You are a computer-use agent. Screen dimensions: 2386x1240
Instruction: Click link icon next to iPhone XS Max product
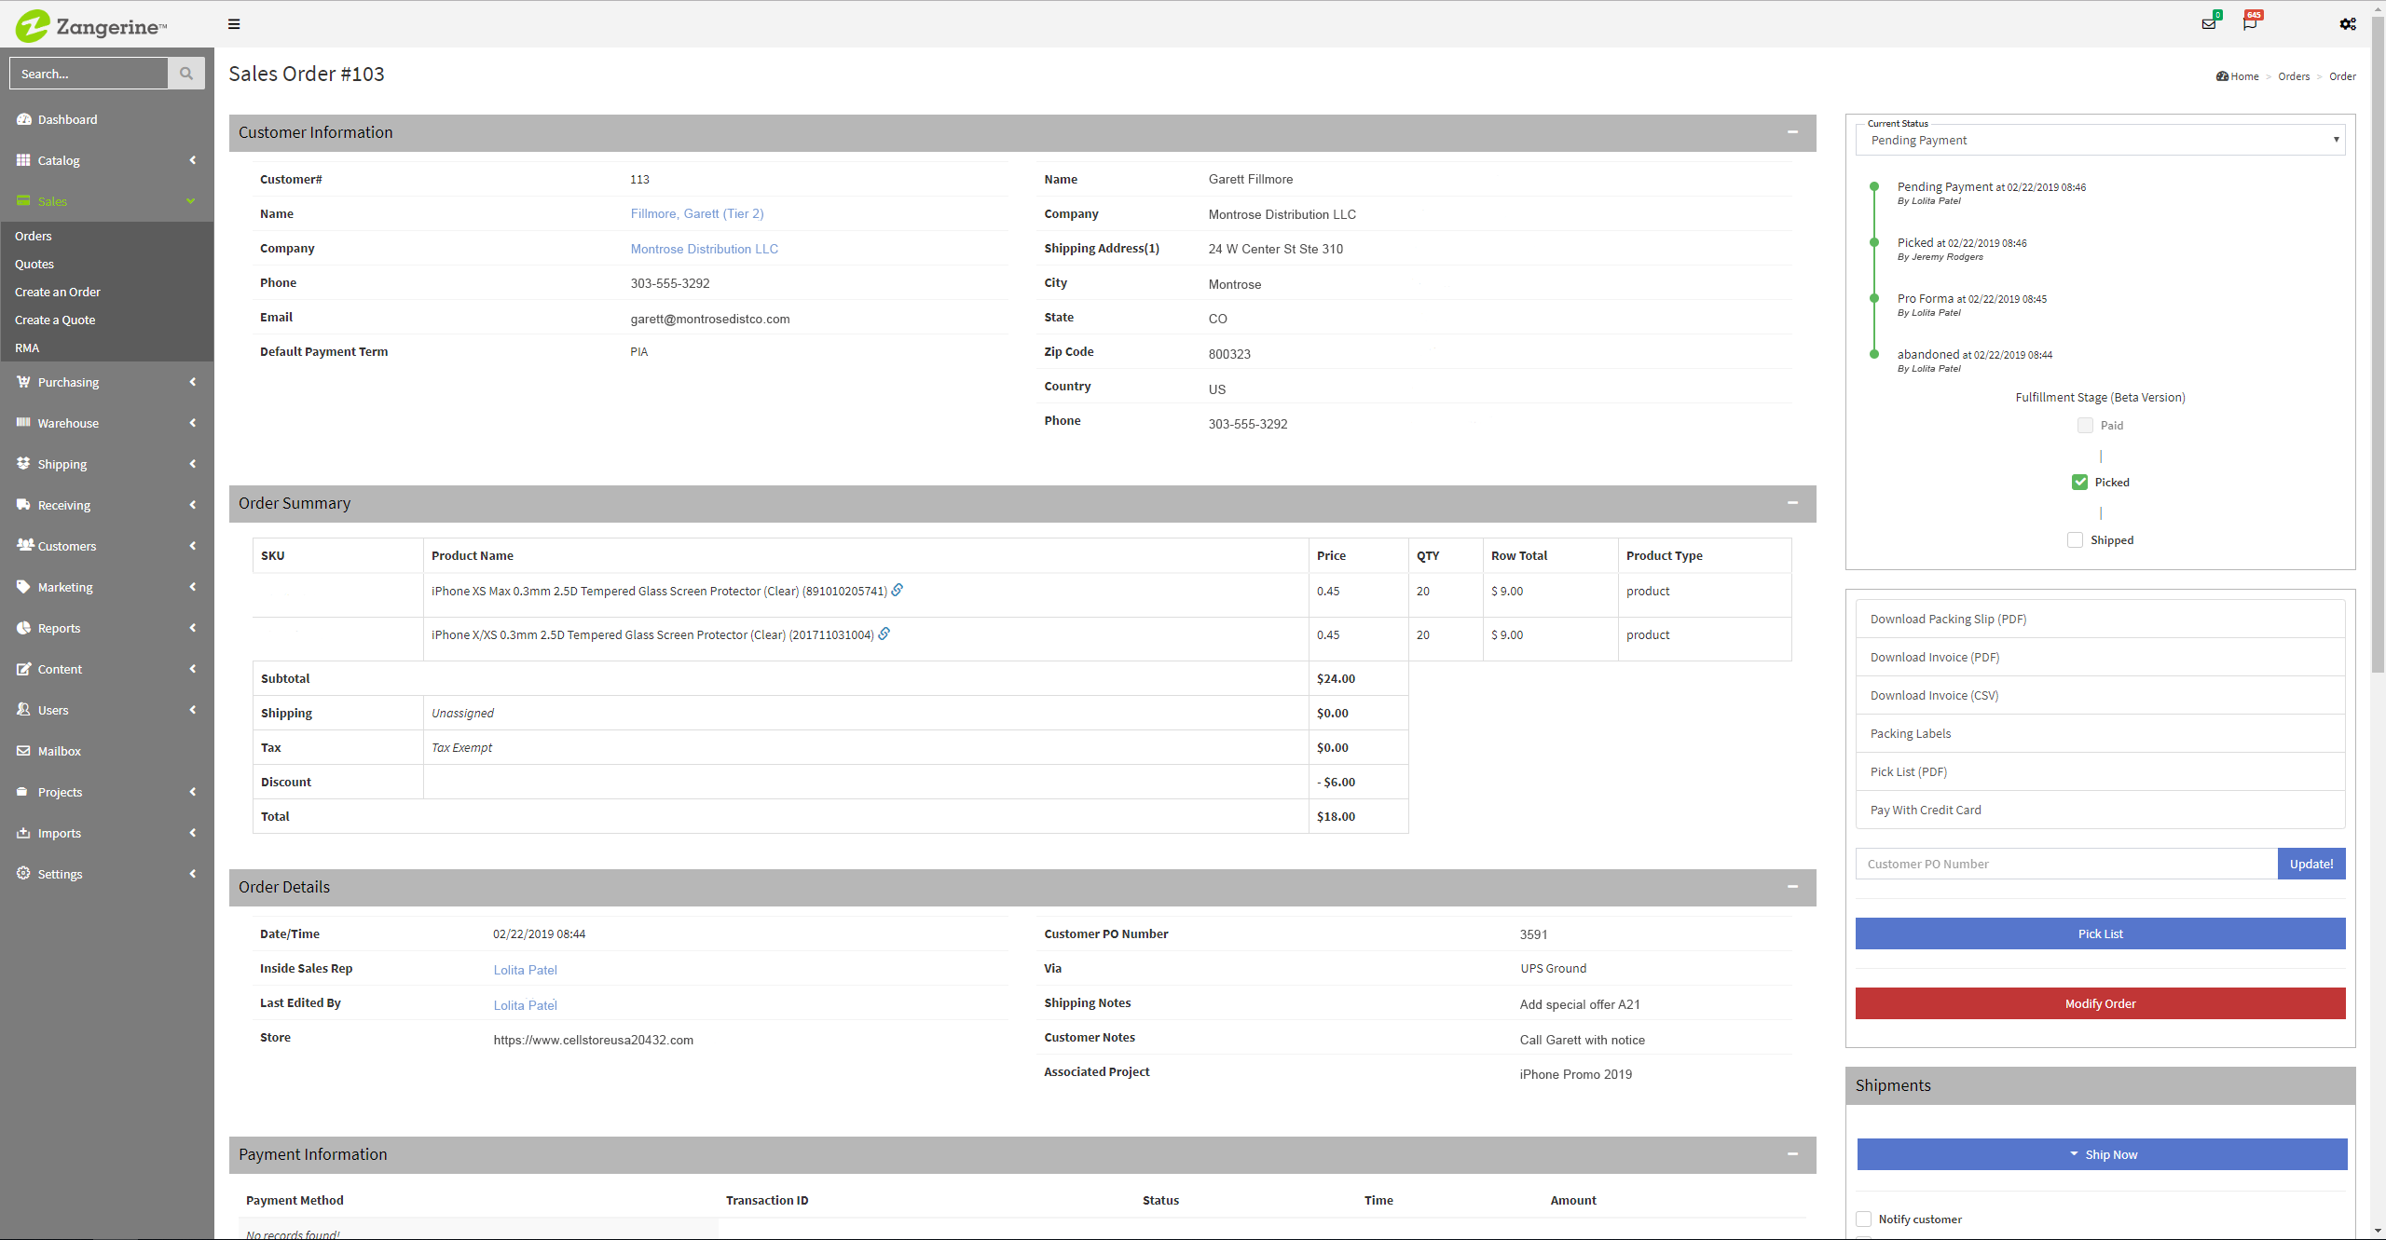coord(898,590)
